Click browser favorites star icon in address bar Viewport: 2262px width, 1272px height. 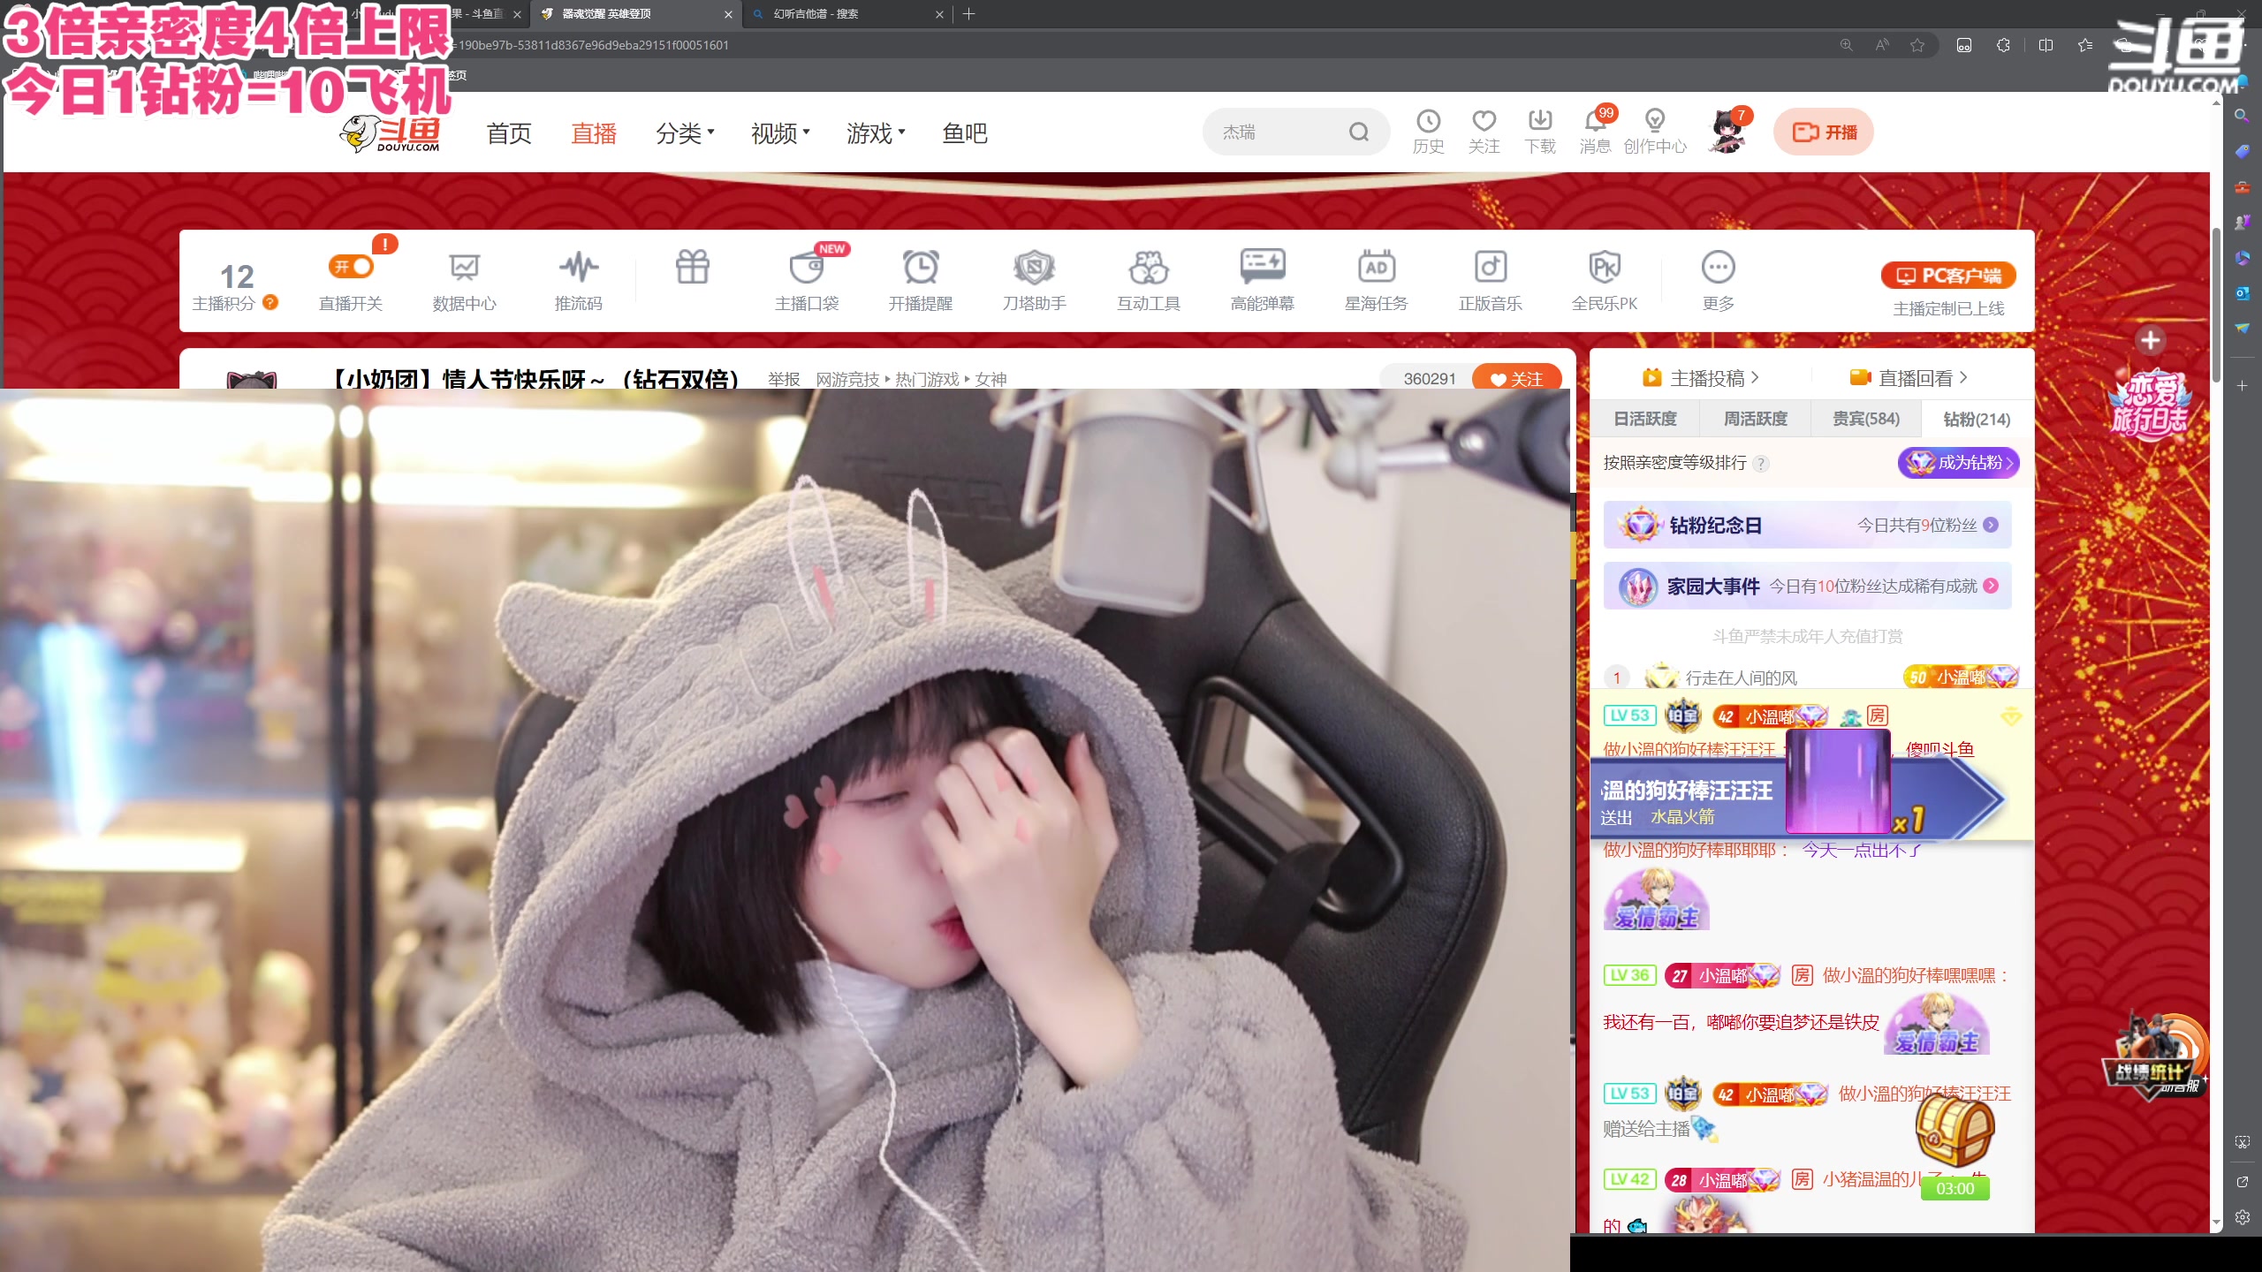pos(1917,45)
